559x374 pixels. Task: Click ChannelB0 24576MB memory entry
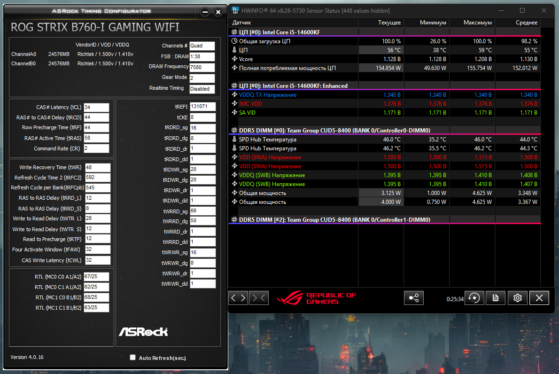pyautogui.click(x=72, y=63)
